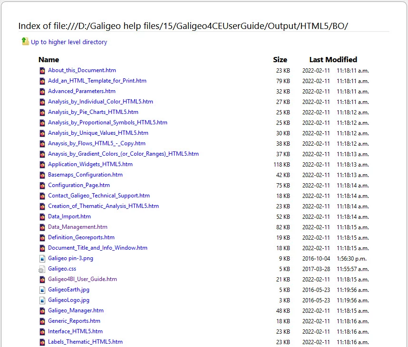Sort listing by Name column header

49,60
